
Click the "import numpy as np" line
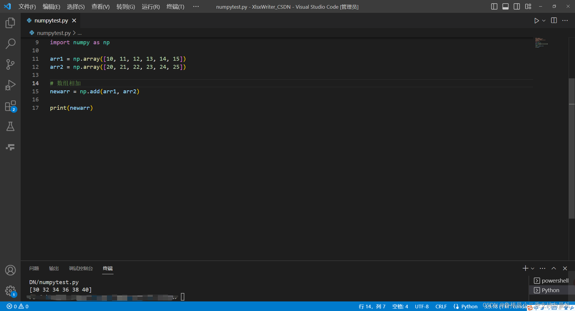80,42
